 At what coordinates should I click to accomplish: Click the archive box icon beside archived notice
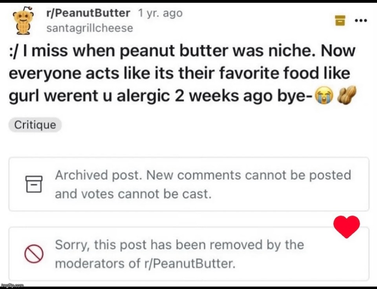click(x=33, y=184)
